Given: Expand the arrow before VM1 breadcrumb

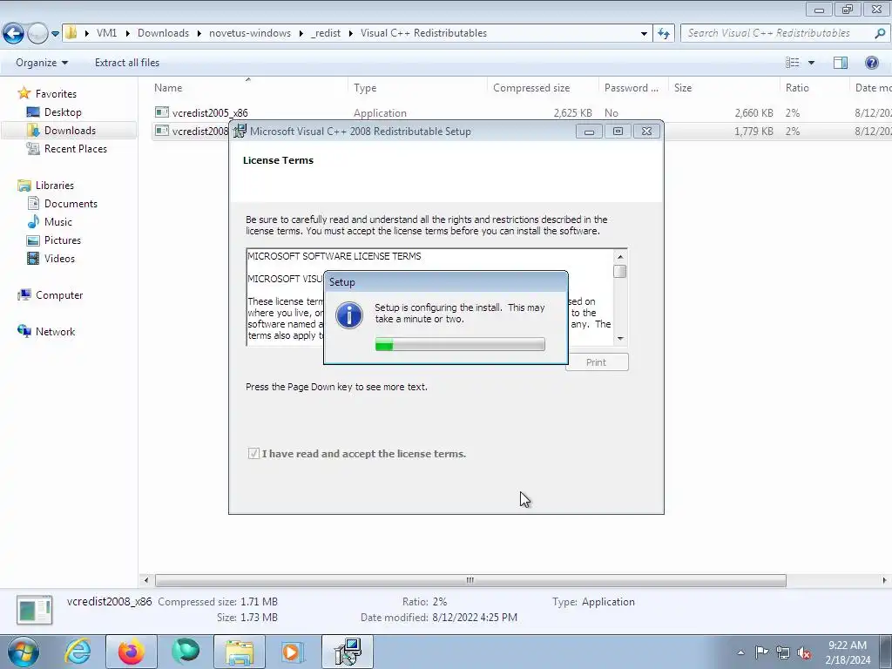Looking at the screenshot, I should coord(86,34).
